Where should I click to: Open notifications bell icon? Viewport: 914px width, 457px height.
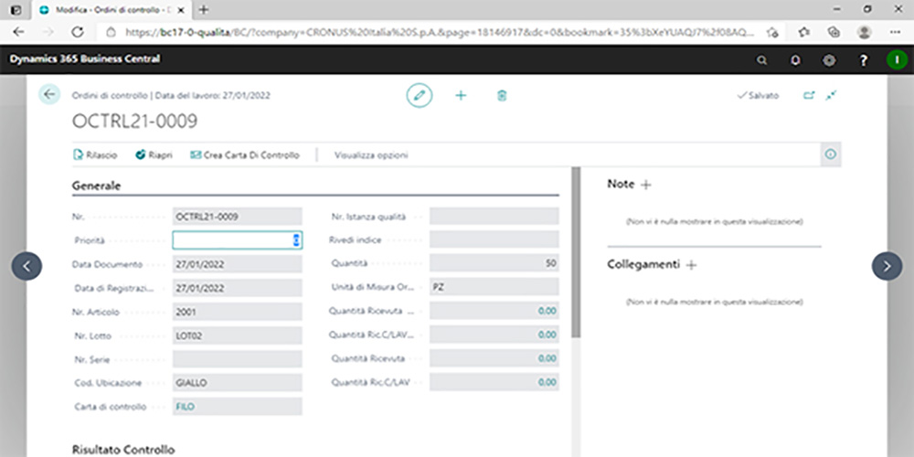[x=795, y=60]
